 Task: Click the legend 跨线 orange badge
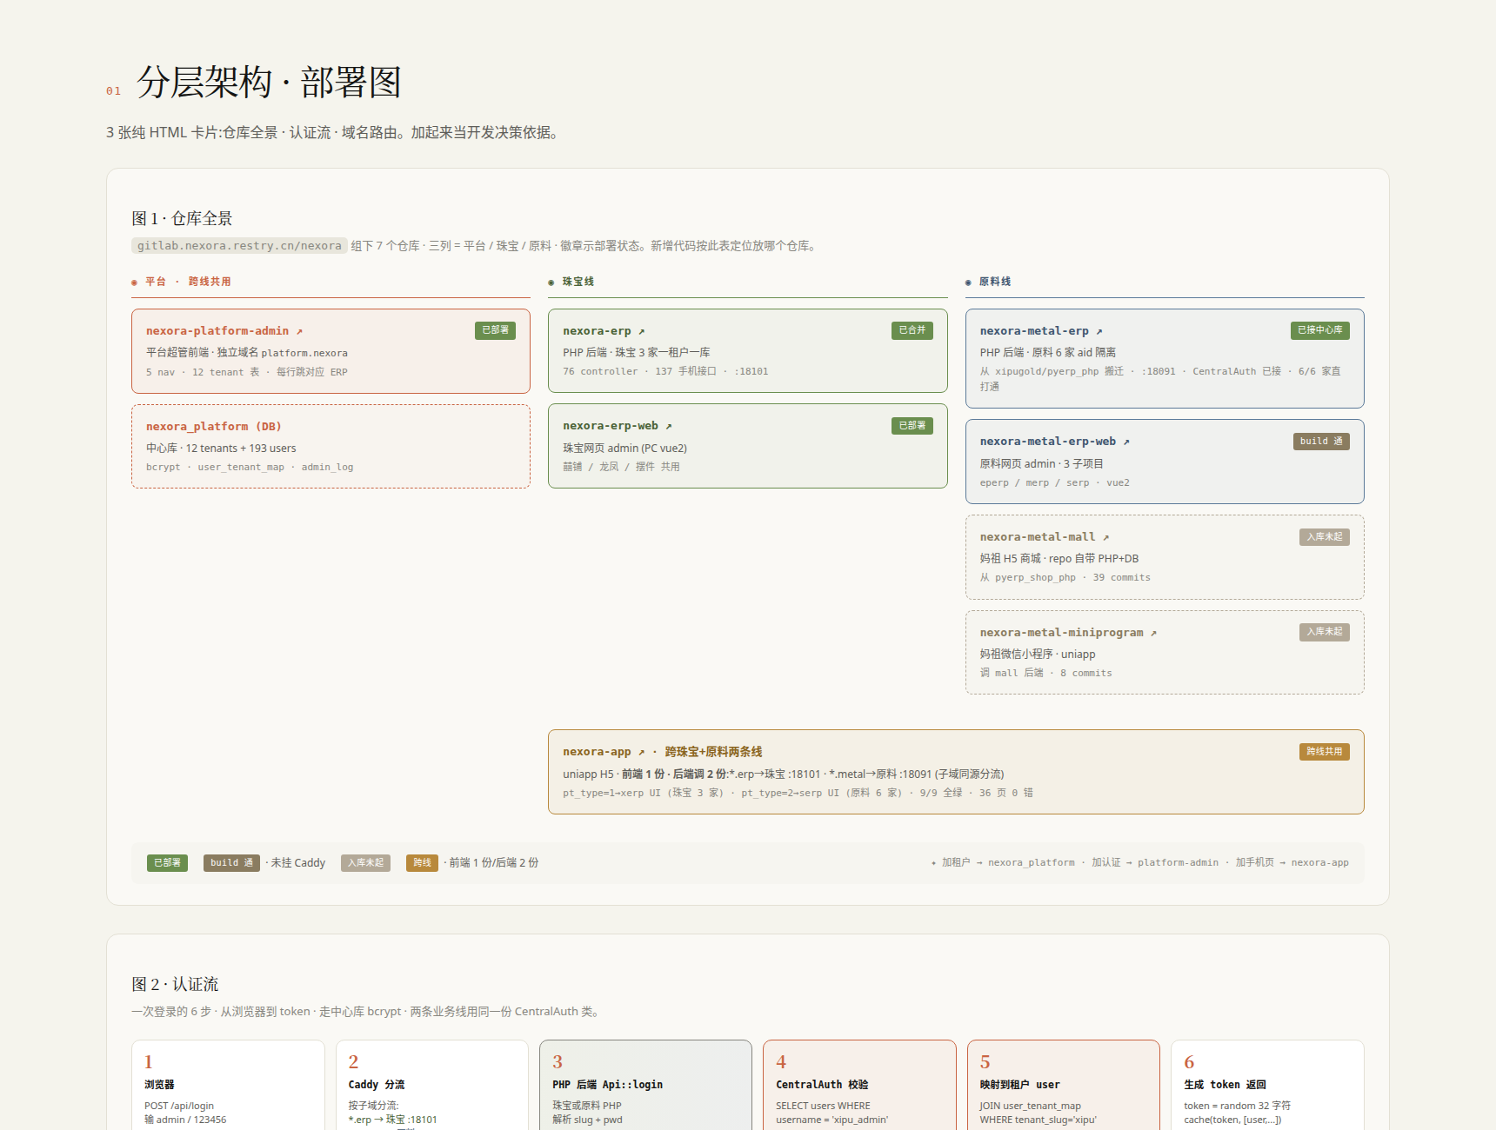pyautogui.click(x=422, y=863)
